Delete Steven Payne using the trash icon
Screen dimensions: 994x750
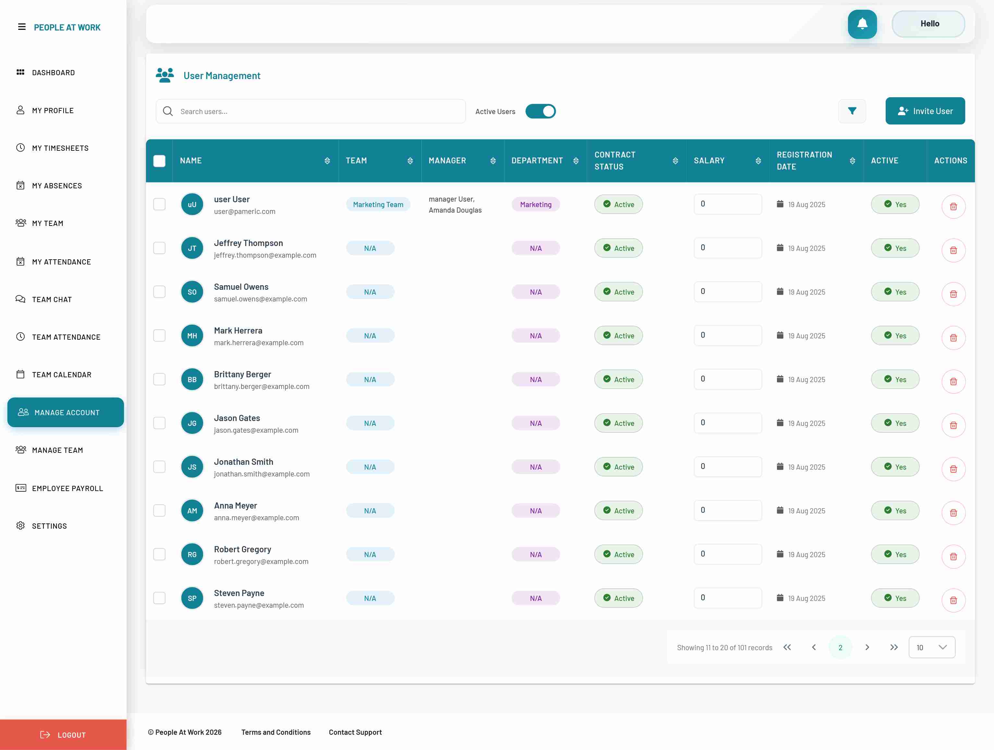point(953,600)
